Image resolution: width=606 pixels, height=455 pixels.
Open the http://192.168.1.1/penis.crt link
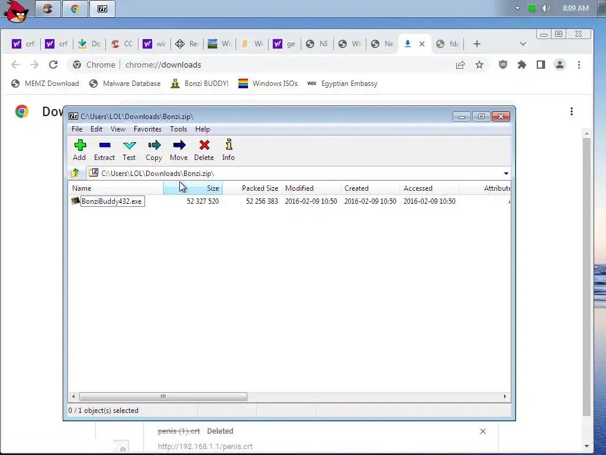(x=205, y=446)
